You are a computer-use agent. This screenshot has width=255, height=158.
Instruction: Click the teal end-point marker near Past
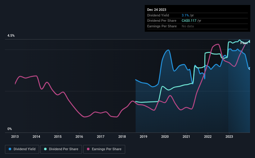250,42
